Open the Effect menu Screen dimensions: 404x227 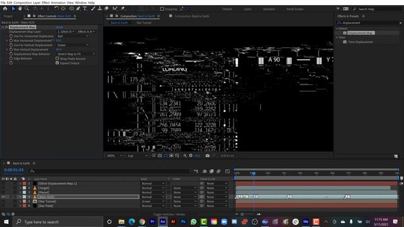[45, 3]
